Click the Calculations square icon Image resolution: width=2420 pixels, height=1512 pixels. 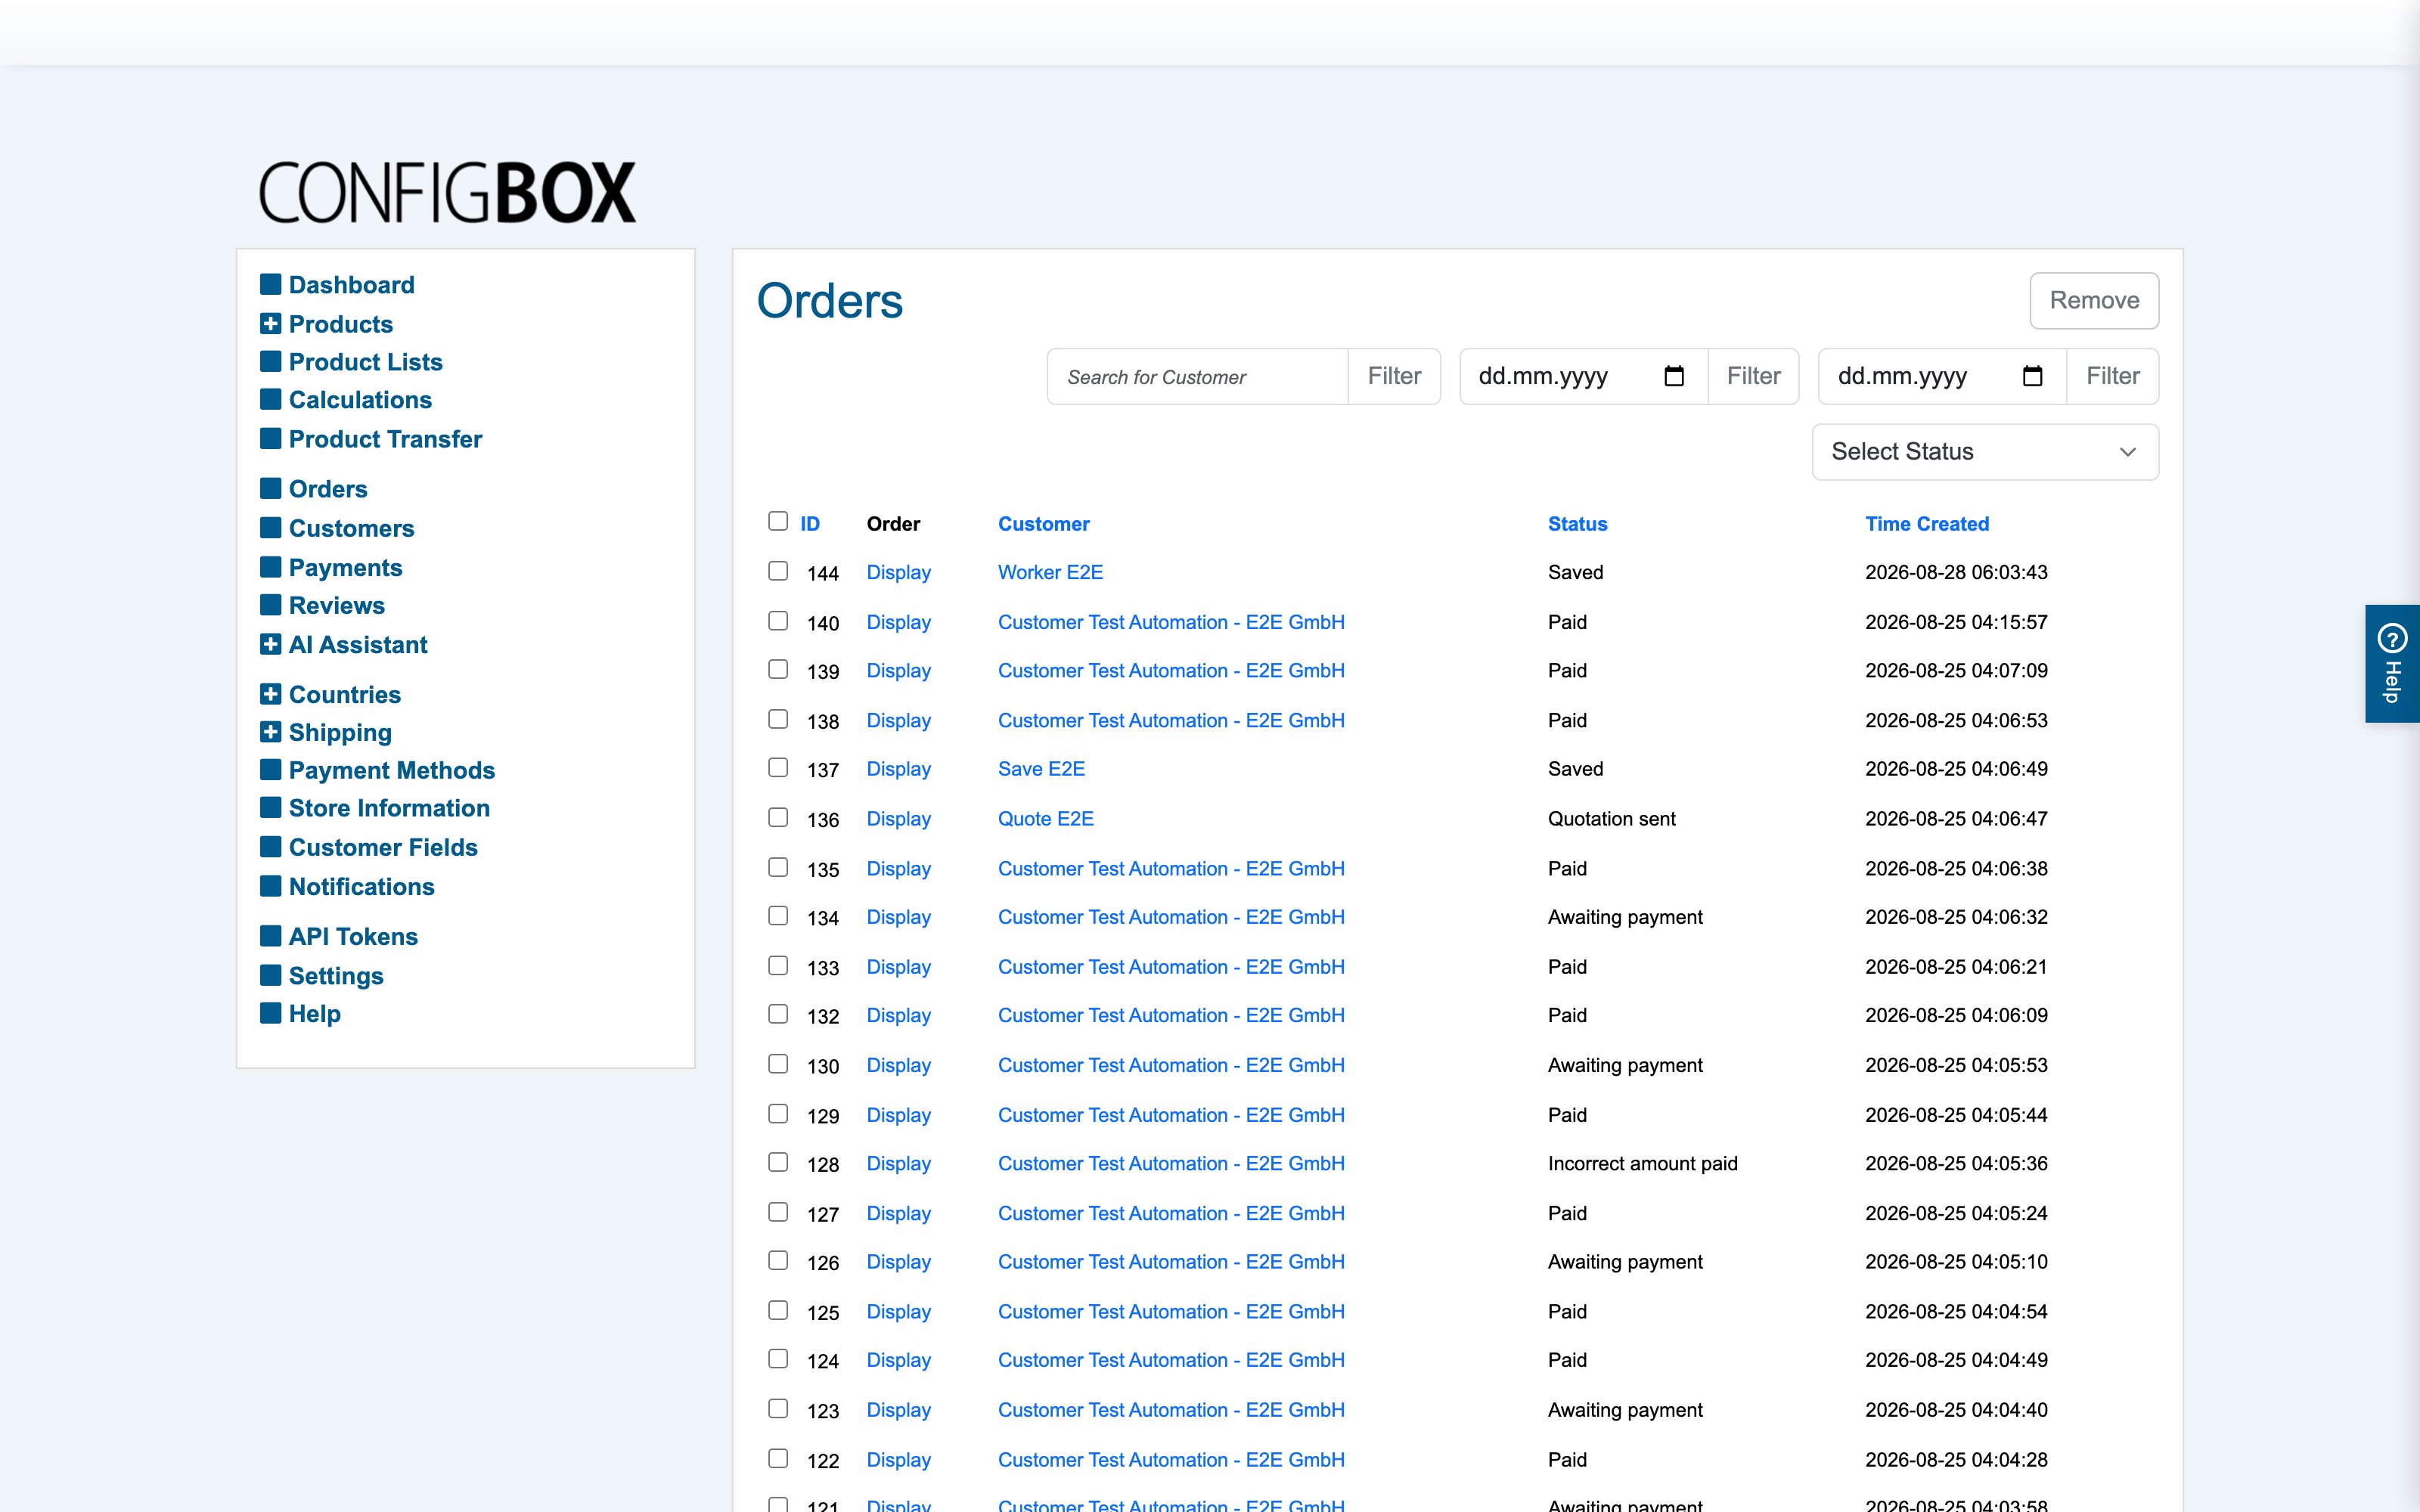pos(270,399)
